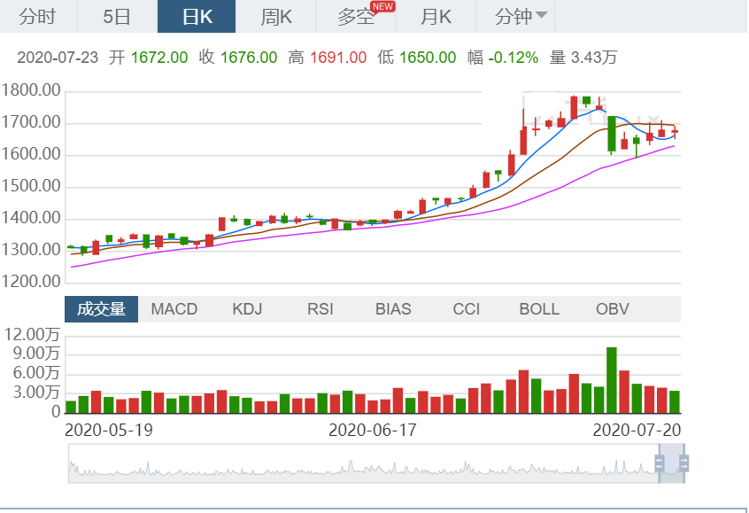The width and height of the screenshot is (749, 513).
Task: Switch to the 分时 intraday tab
Action: click(36, 17)
